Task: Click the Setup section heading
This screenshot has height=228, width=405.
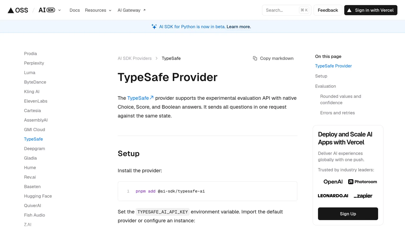Action: click(128, 154)
